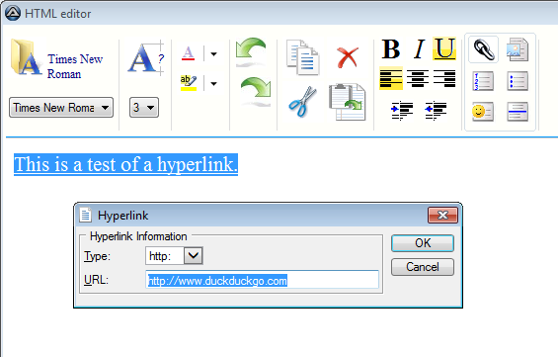Click the Paste clipboard icon
The image size is (558, 357).
click(348, 102)
